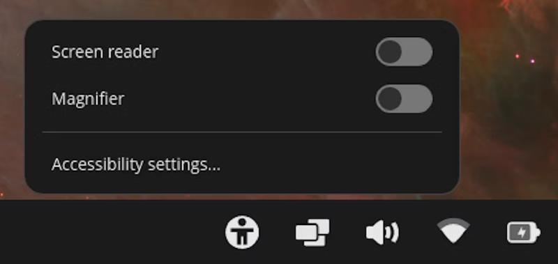Collapse the accessibility menu from the panel
Image resolution: width=558 pixels, height=264 pixels.
[x=242, y=232]
